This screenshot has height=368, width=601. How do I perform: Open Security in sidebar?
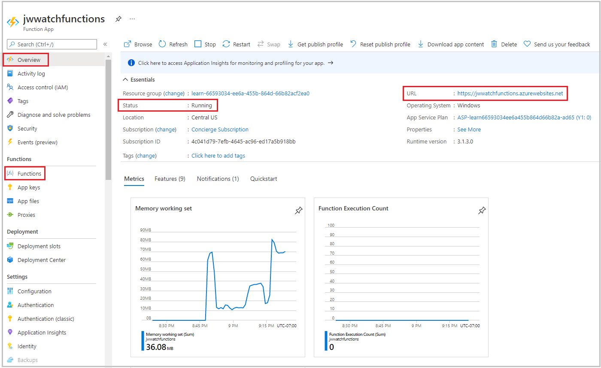coord(27,128)
